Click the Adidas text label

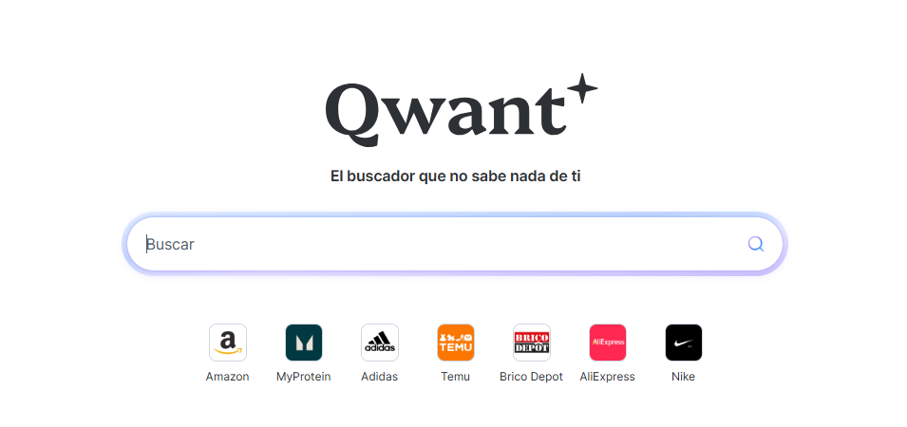(380, 377)
